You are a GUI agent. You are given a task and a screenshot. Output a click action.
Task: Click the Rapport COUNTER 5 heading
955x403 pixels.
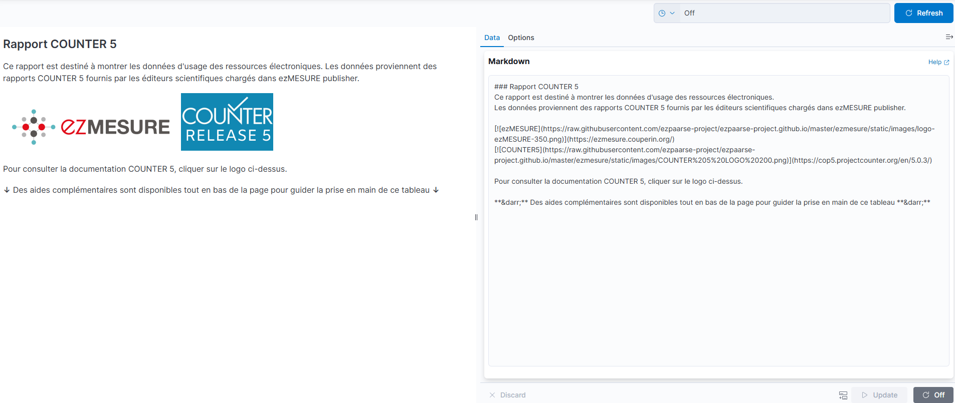click(60, 44)
